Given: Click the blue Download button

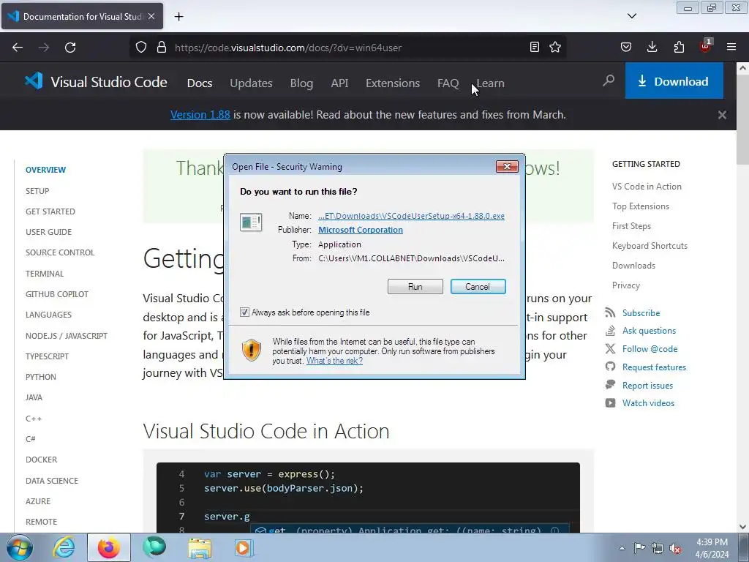Looking at the screenshot, I should [674, 81].
